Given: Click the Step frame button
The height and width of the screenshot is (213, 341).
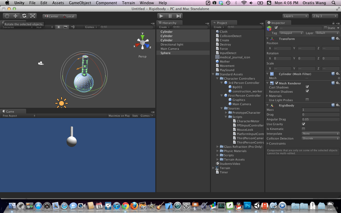Looking at the screenshot, I should (178, 16).
